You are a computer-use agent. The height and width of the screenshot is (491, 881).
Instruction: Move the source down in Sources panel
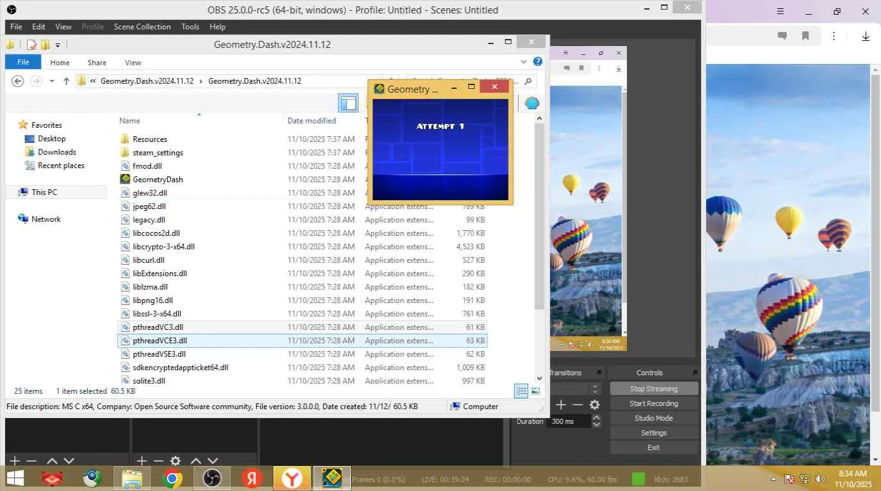213,461
